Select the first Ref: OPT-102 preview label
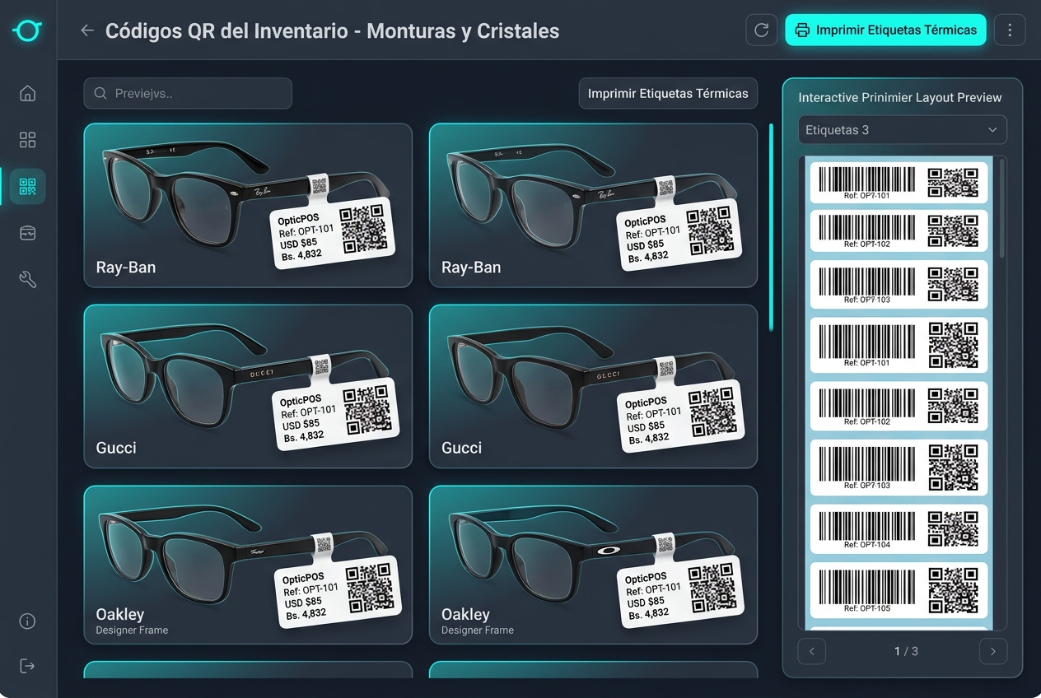This screenshot has width=1041, height=698. (899, 230)
